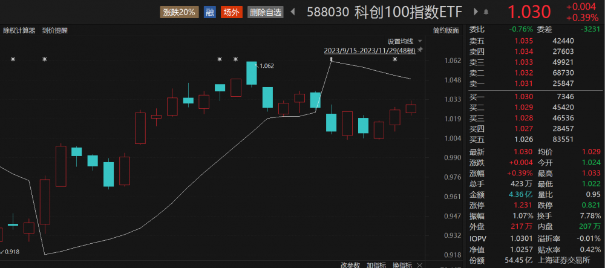
Task: Switch to 简约版面 simple layout
Action: pyautogui.click(x=446, y=30)
